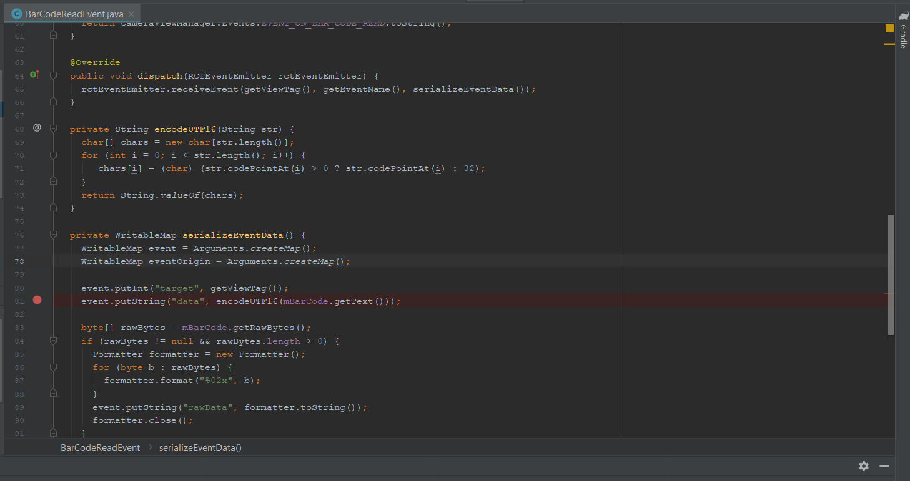The height and width of the screenshot is (481, 910).
Task: Collapse the encodeUTF16 method fold arrow
Action: pyautogui.click(x=53, y=129)
